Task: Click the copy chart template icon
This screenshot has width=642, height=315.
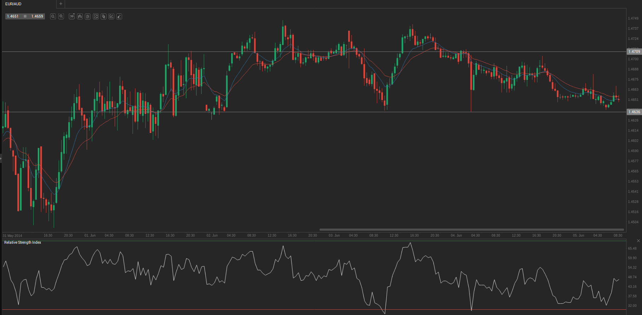Action: point(104,17)
